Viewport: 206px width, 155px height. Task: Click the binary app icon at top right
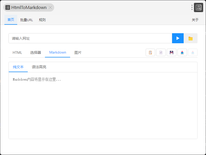198,7
